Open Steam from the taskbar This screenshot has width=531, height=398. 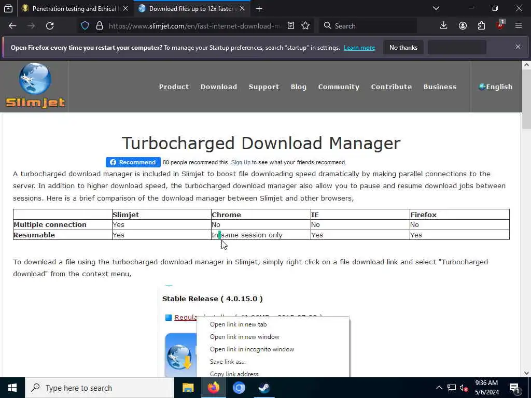click(x=264, y=388)
